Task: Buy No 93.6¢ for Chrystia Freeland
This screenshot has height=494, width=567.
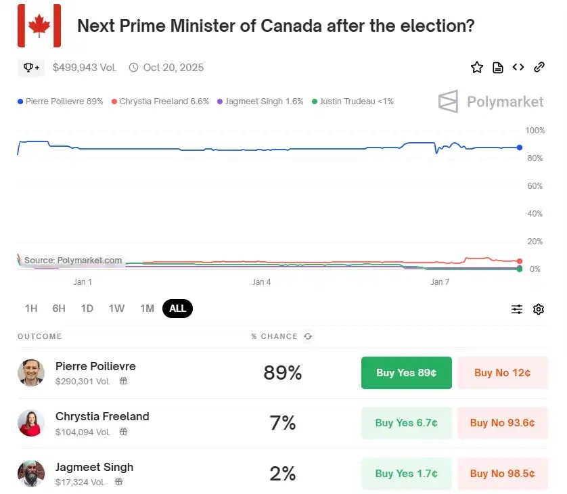Action: pyautogui.click(x=502, y=423)
